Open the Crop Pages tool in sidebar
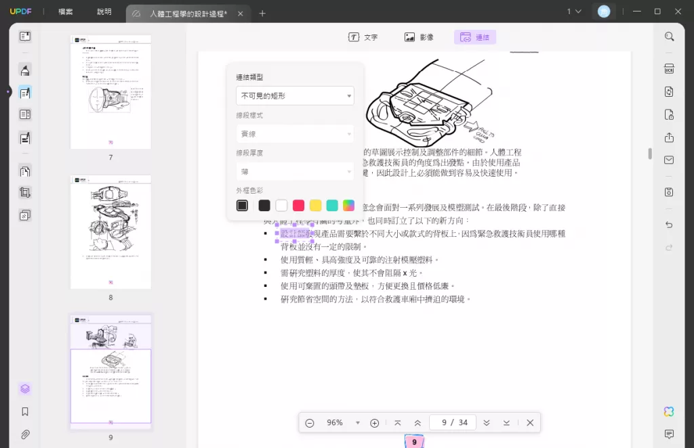Screen dimensions: 694x448 pyautogui.click(x=25, y=193)
